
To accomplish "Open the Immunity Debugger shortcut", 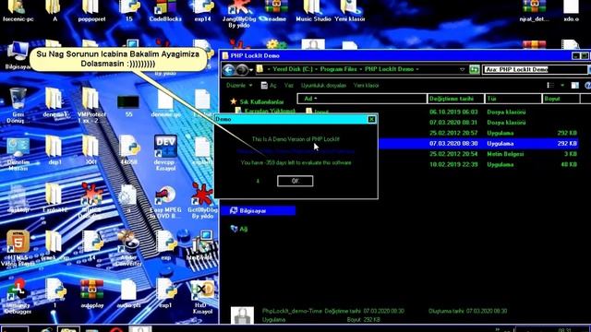I will coord(18,297).
